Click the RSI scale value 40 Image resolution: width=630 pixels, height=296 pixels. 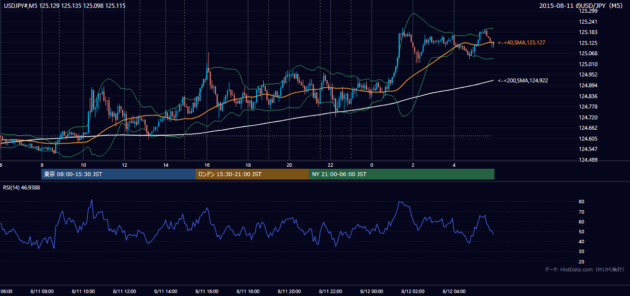582,241
